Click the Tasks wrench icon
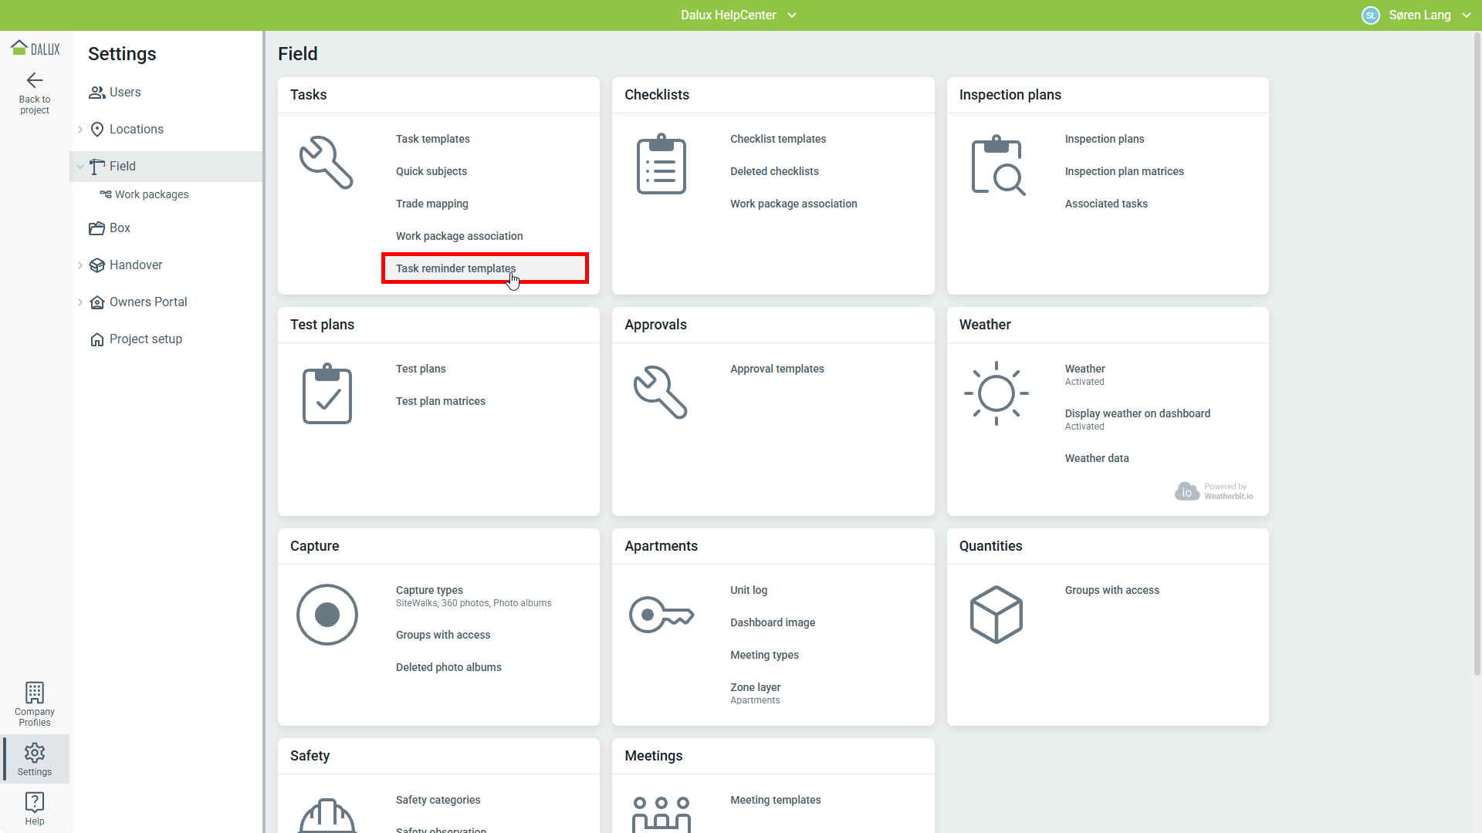Screen dimensions: 1482x833 tap(326, 163)
